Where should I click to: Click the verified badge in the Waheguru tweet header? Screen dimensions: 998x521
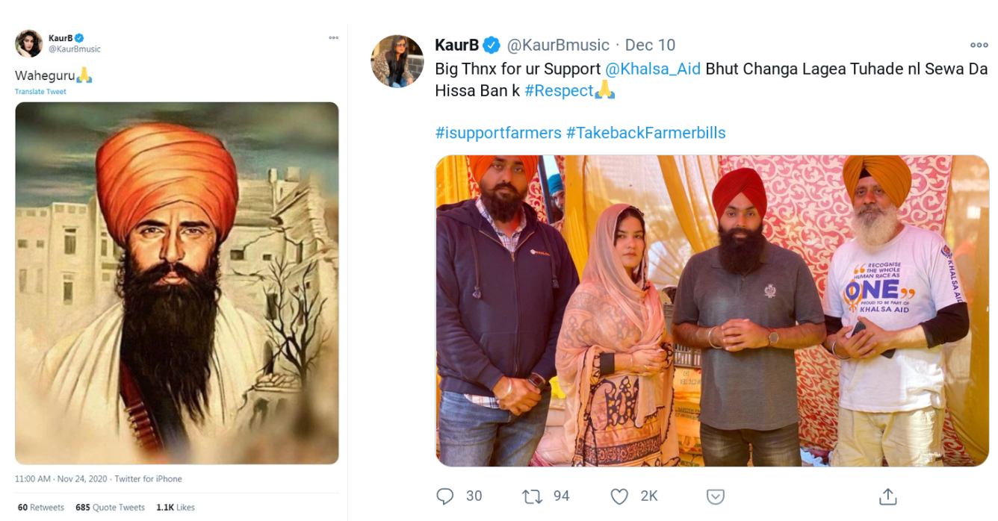(79, 38)
